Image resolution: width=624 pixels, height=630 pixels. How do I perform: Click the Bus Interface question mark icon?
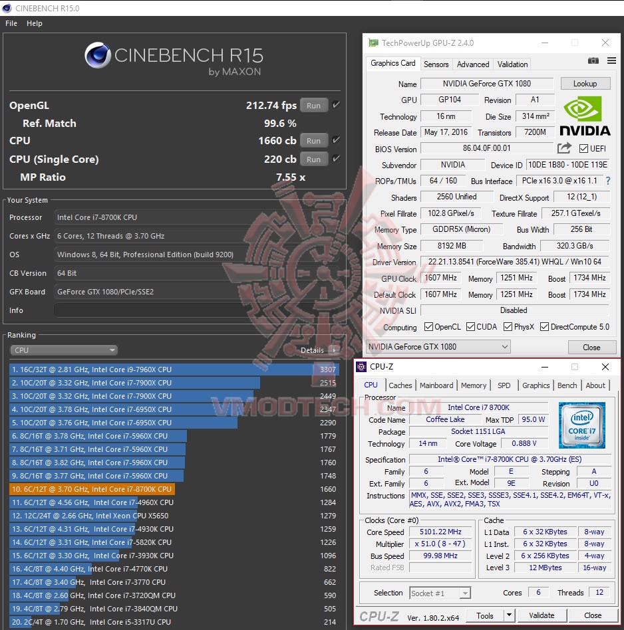[x=608, y=181]
